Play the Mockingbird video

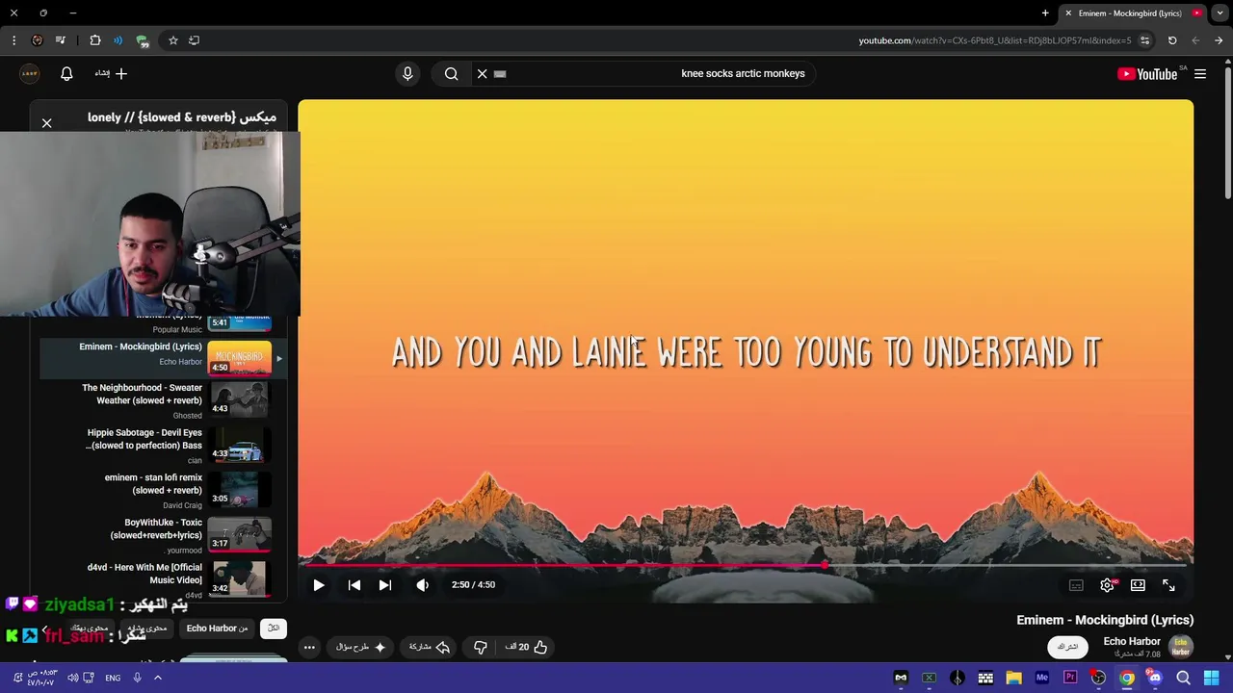click(x=319, y=585)
